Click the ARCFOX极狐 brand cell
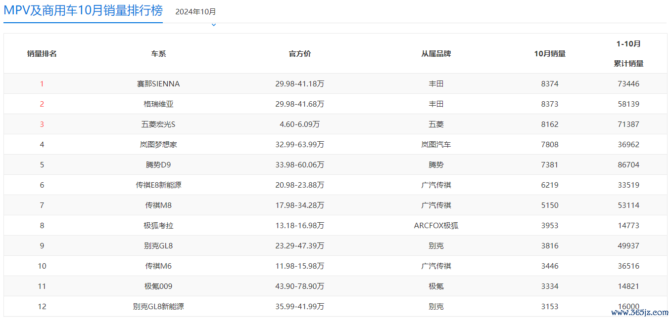The image size is (672, 320). (x=436, y=226)
